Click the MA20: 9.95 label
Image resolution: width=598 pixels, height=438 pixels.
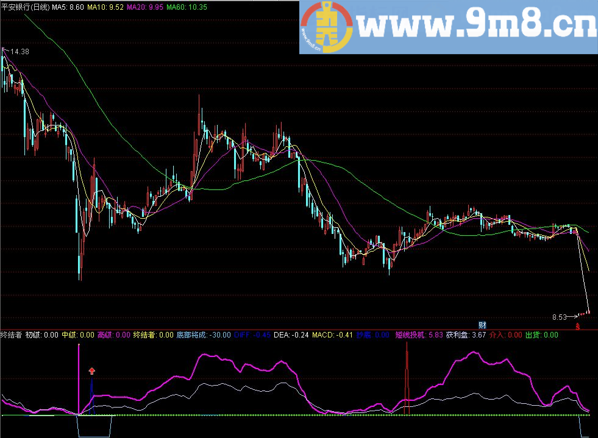(x=145, y=7)
